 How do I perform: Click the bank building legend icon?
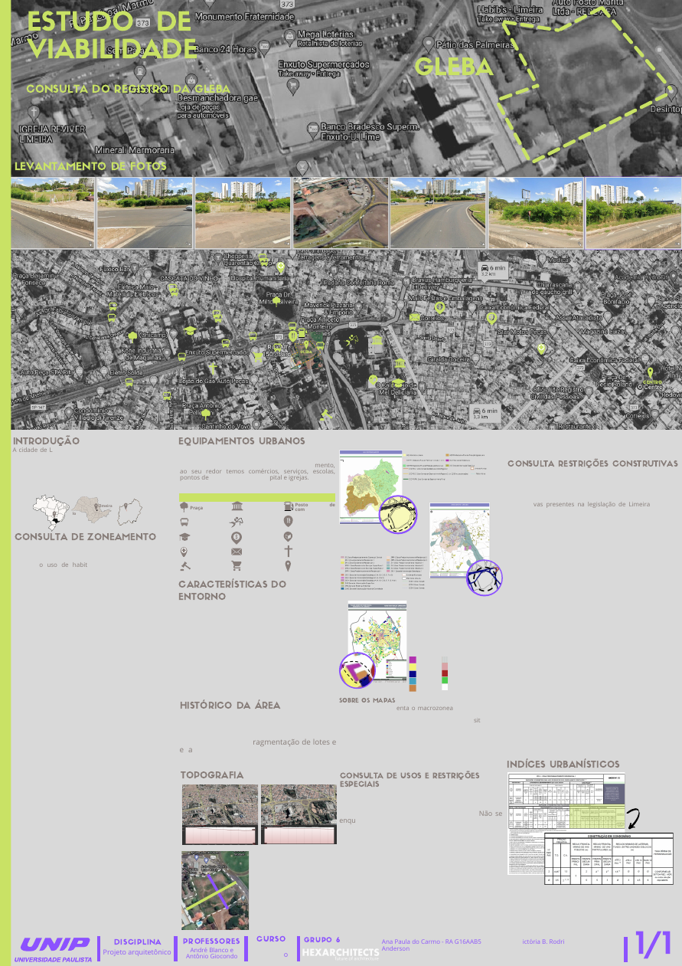[x=237, y=506]
